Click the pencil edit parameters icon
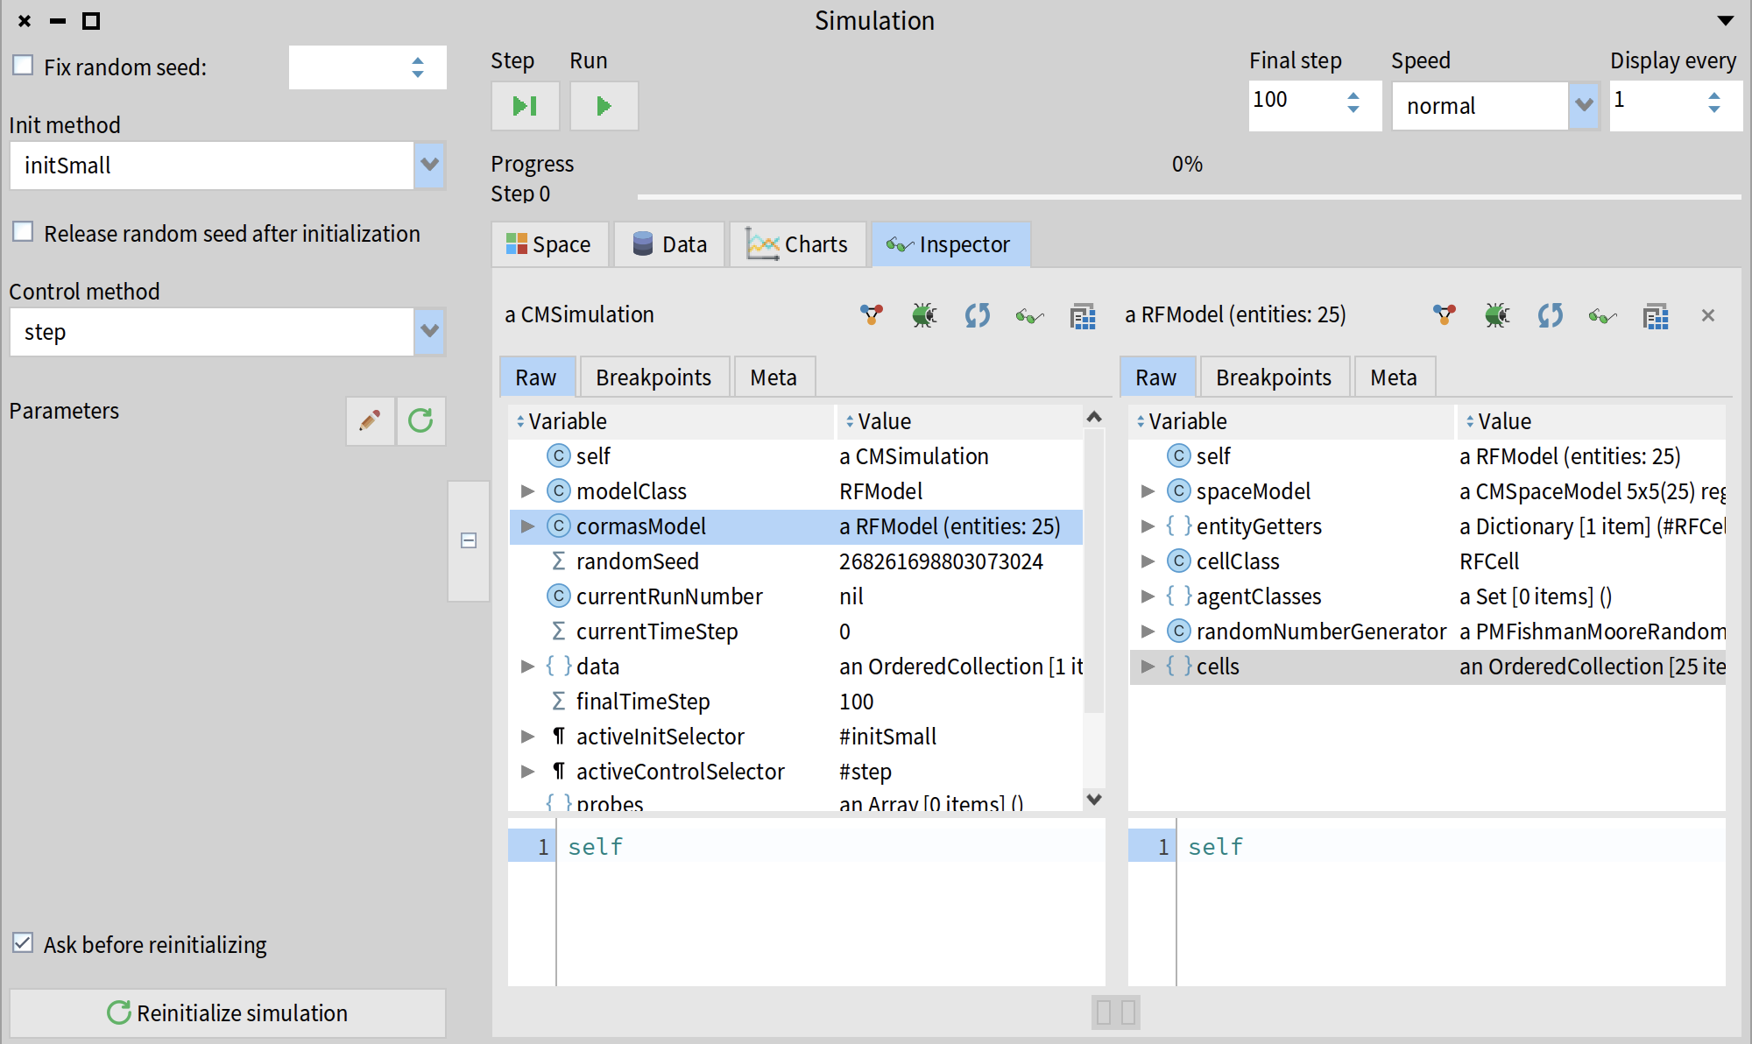This screenshot has height=1044, width=1752. click(370, 421)
